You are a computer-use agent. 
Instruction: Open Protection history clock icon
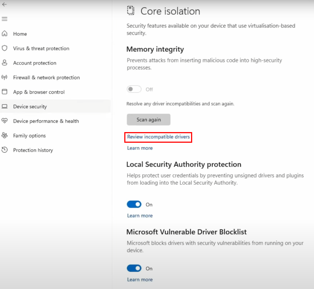point(5,150)
